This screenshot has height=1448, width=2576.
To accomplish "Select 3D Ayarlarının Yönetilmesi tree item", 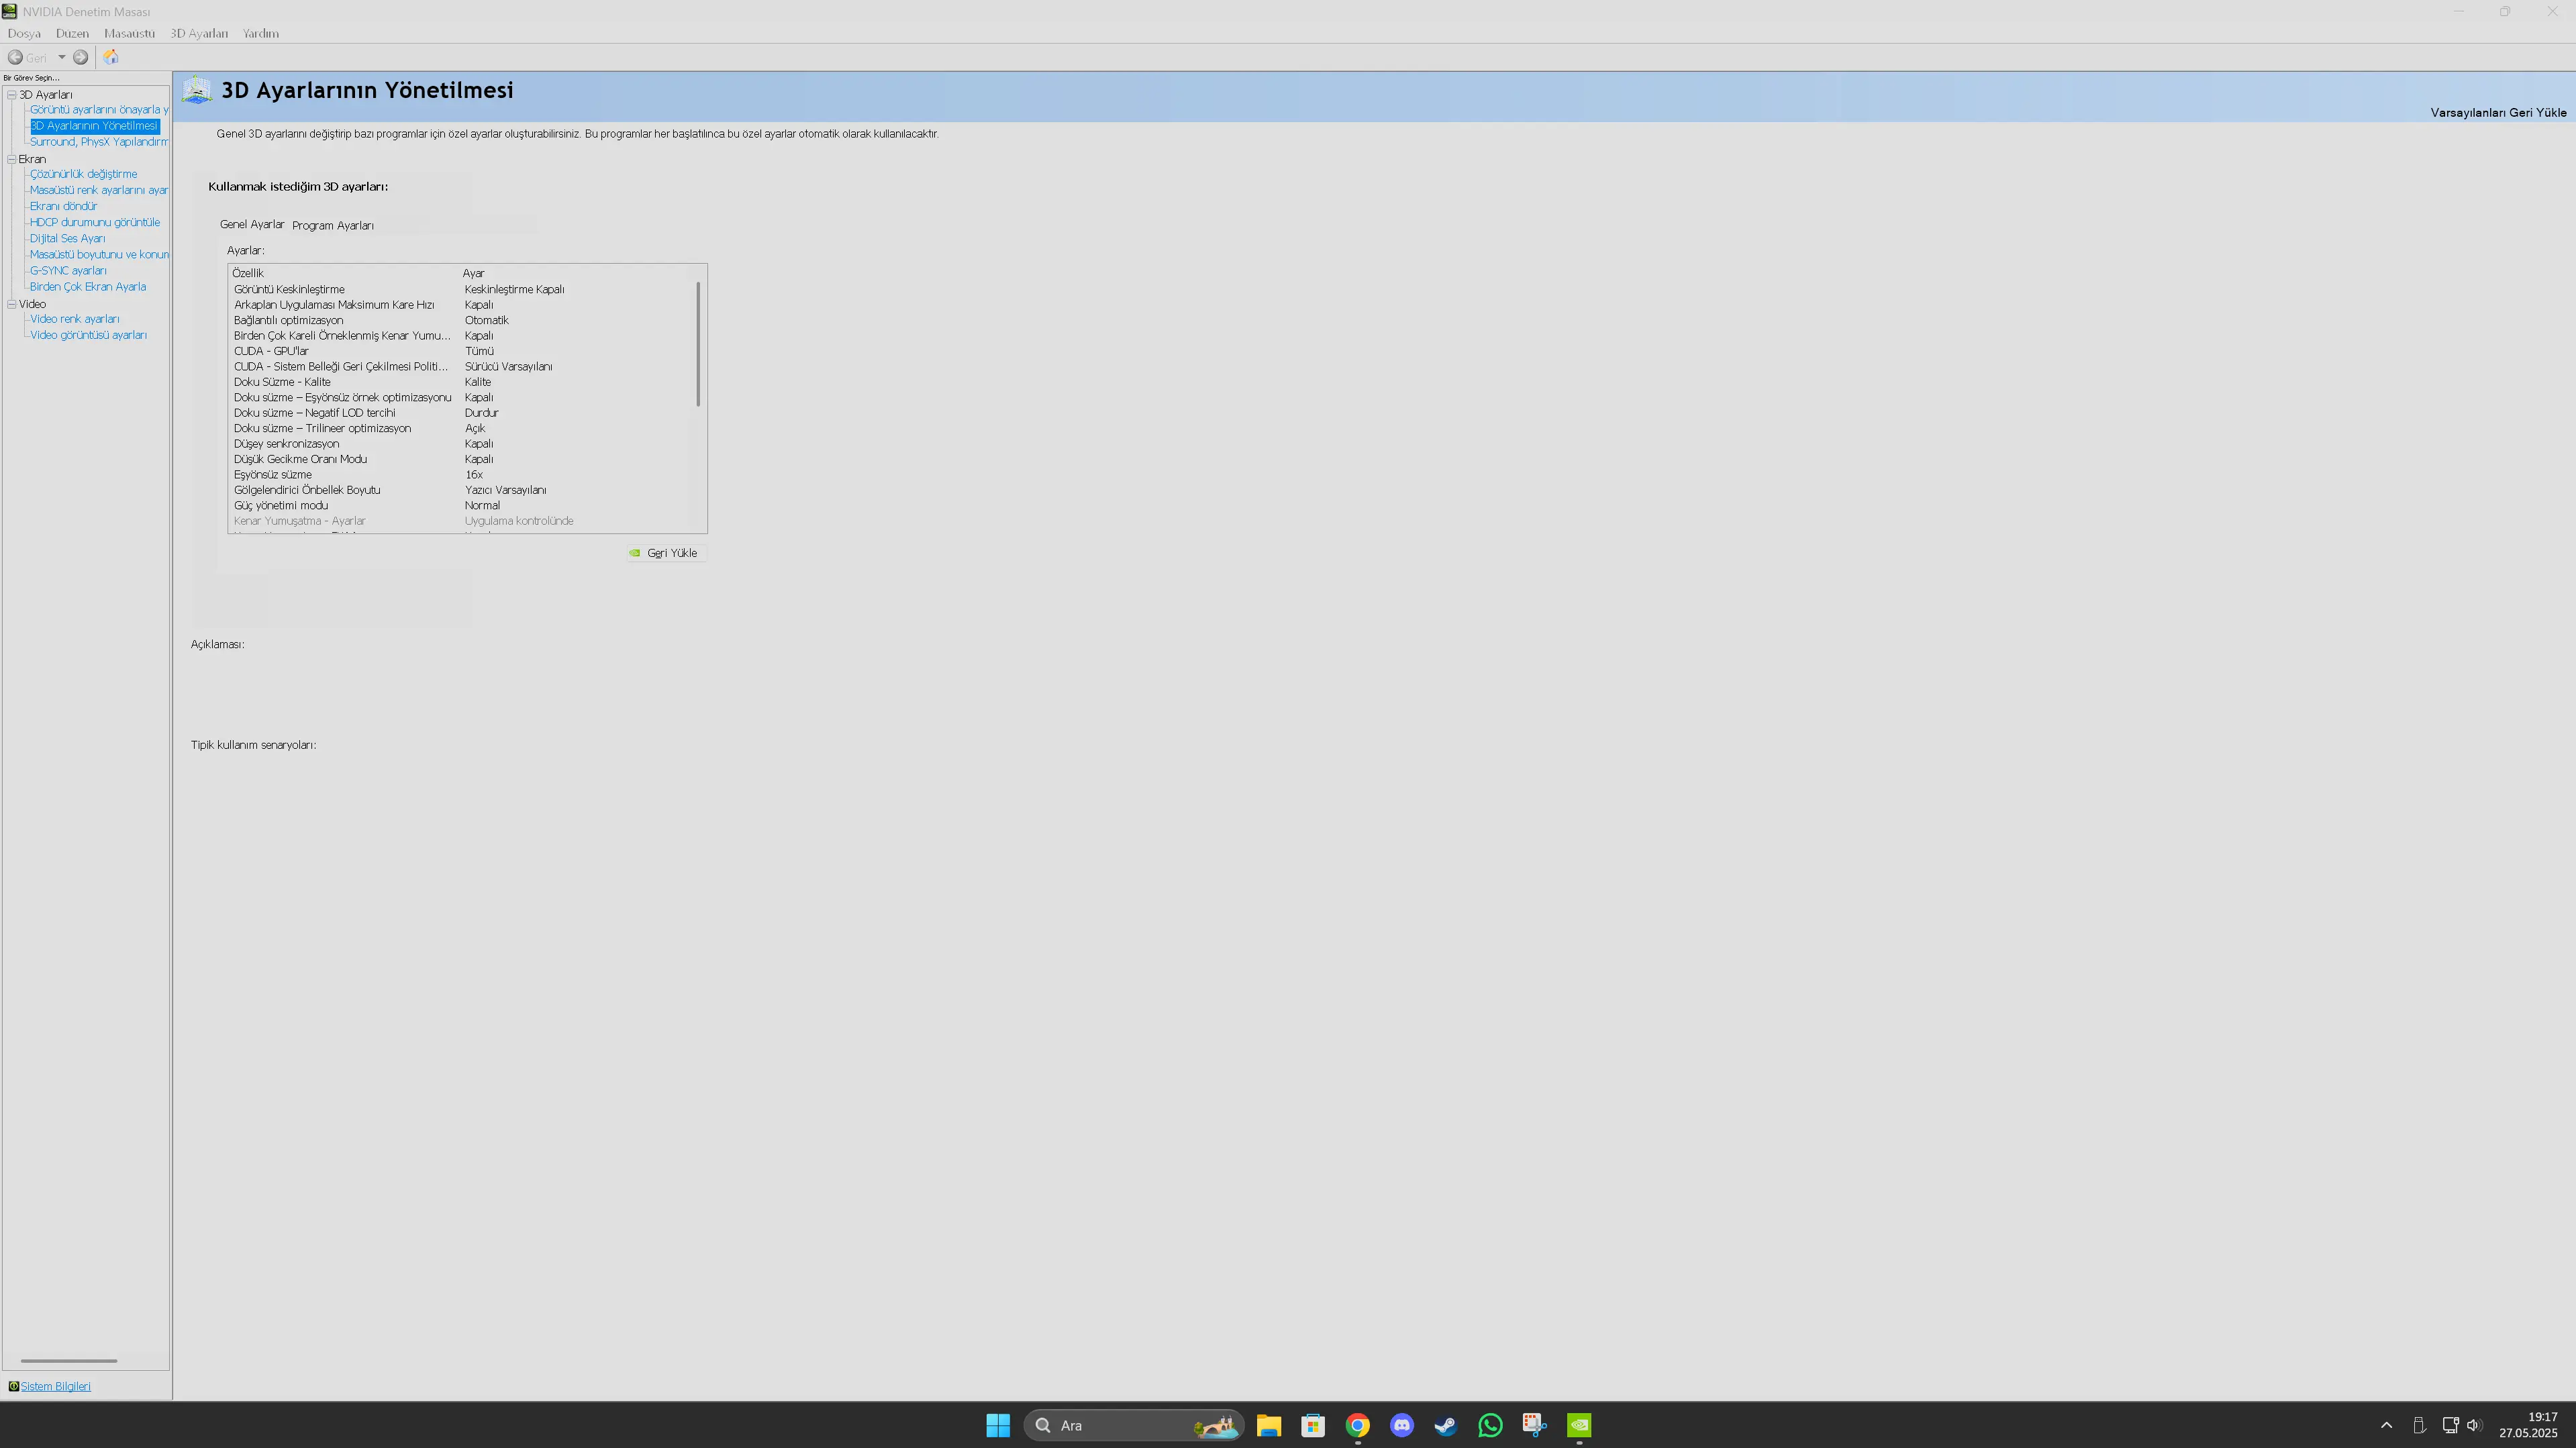I will (94, 126).
